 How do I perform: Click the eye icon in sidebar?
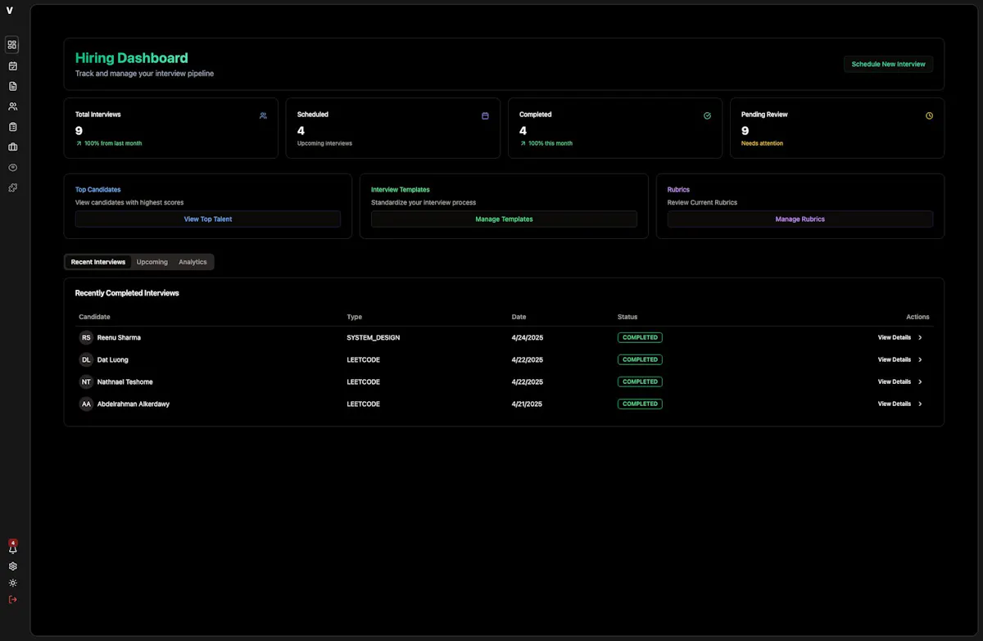12,167
